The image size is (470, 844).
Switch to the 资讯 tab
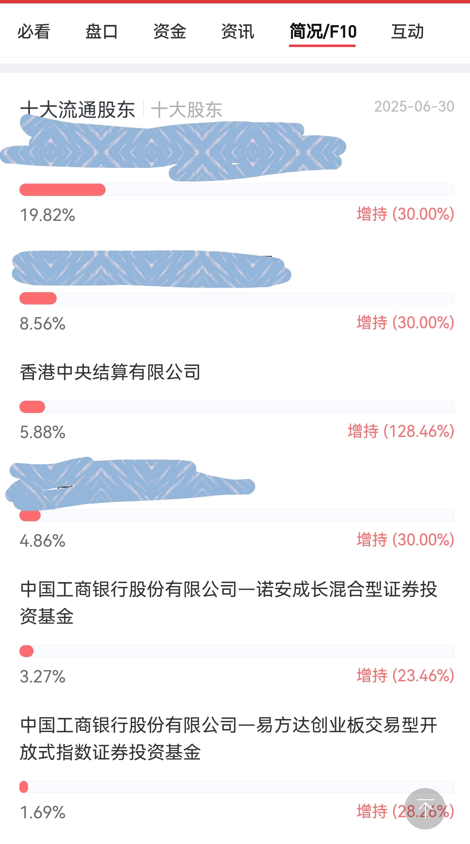238,32
